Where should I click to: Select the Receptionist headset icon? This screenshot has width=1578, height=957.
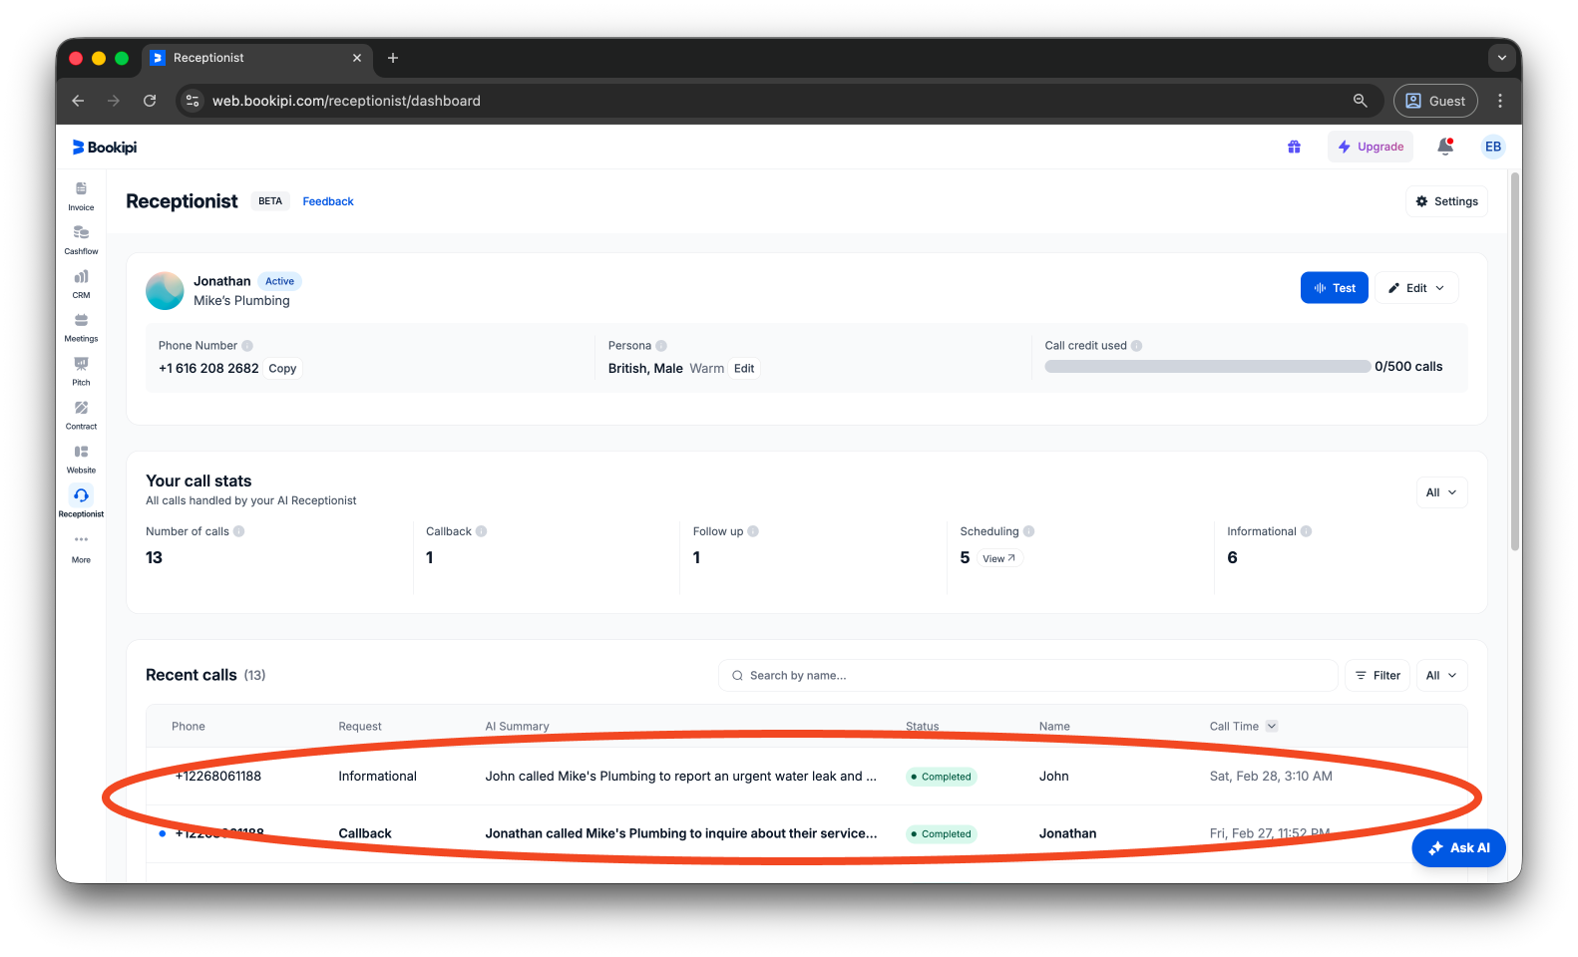coord(81,495)
